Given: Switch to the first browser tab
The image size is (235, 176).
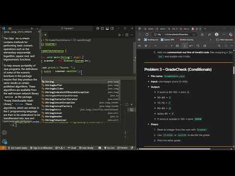Looking at the screenshot, I should 149,29.
